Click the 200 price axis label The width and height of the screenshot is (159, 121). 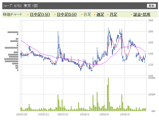pyautogui.click(x=151, y=20)
